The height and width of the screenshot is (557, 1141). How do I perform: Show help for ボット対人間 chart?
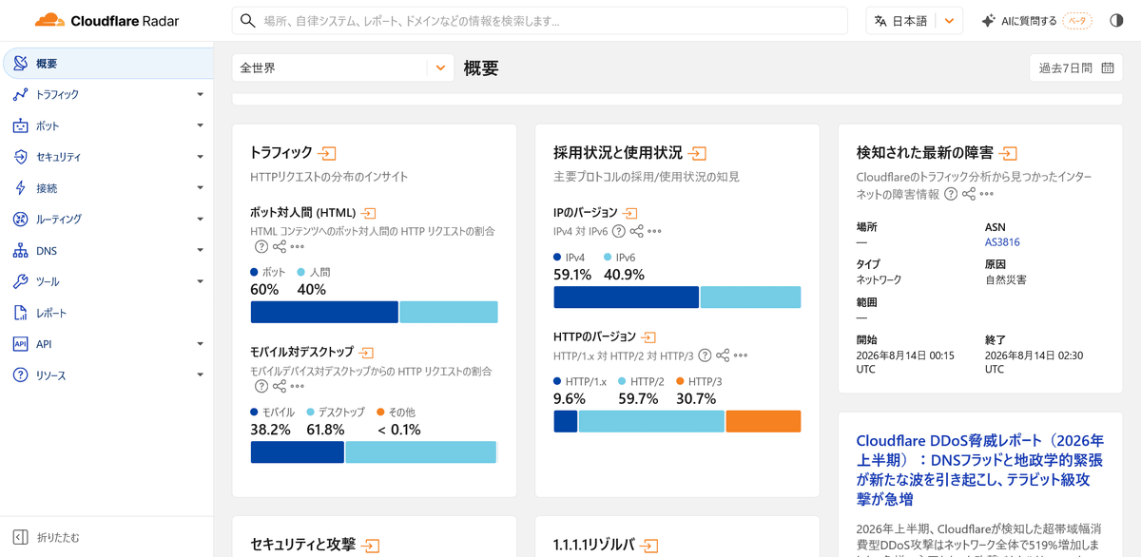[261, 247]
